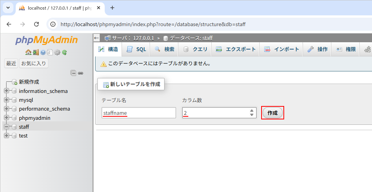The image size is (372, 192).
Task: Select 新規作成 in the database tree
Action: (29, 82)
